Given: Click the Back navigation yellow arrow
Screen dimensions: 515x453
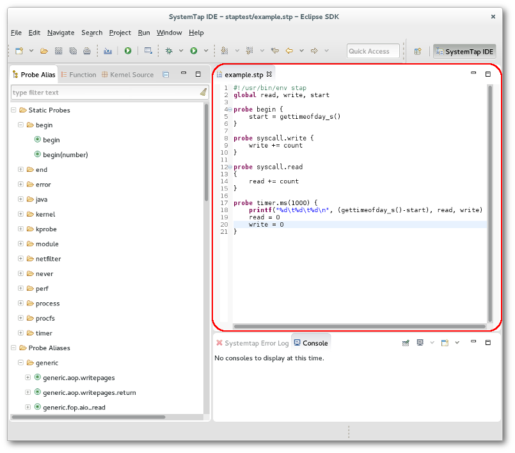Looking at the screenshot, I should (289, 50).
